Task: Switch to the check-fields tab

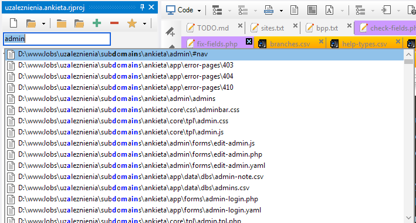Action: tap(385, 28)
